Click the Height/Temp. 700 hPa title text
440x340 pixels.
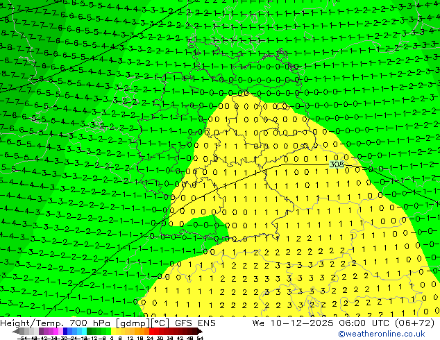56,323
